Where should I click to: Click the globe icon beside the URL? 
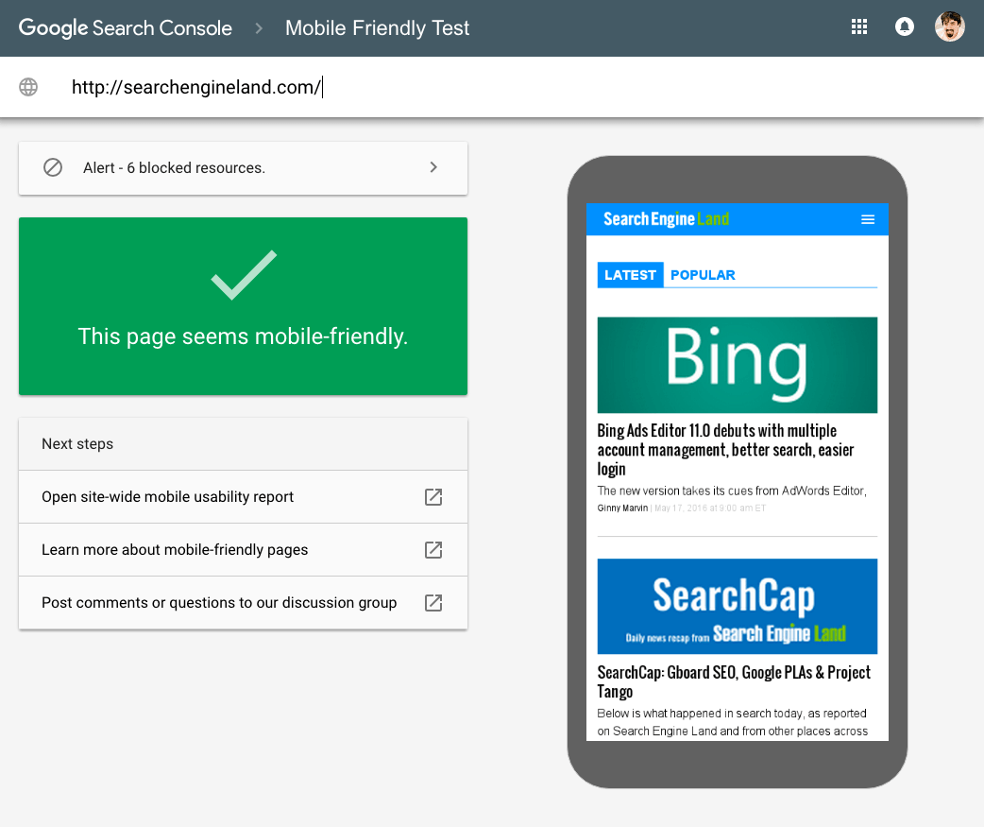tap(29, 88)
